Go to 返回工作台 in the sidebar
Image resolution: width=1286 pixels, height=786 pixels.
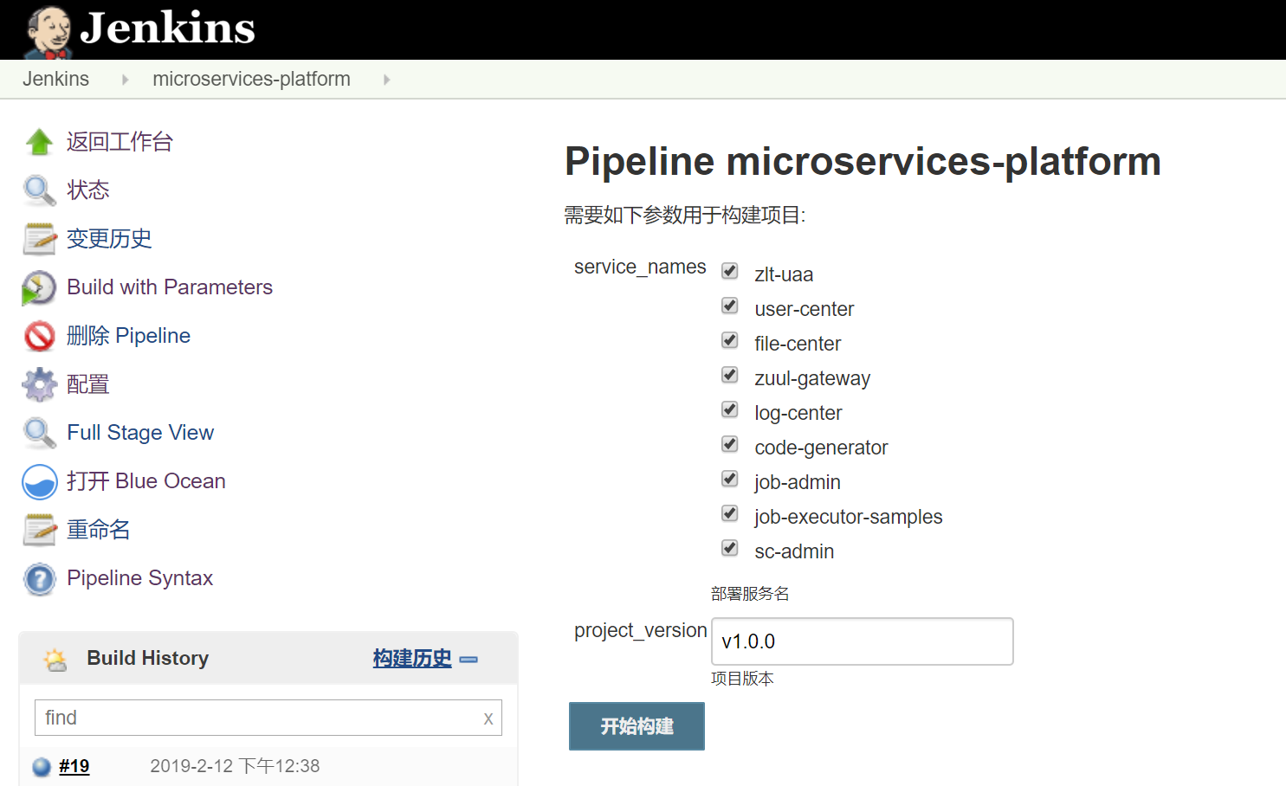coord(120,142)
